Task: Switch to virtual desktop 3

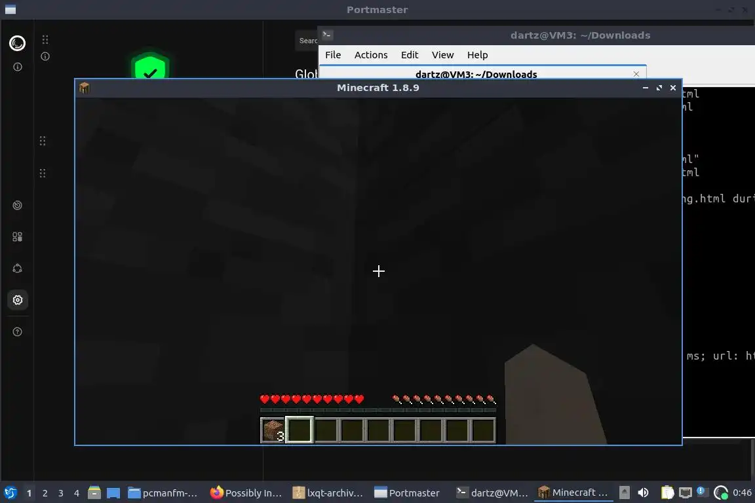Action: 61,493
